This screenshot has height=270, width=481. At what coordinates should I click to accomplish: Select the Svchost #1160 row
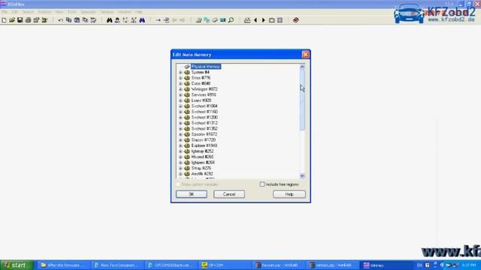tap(204, 112)
